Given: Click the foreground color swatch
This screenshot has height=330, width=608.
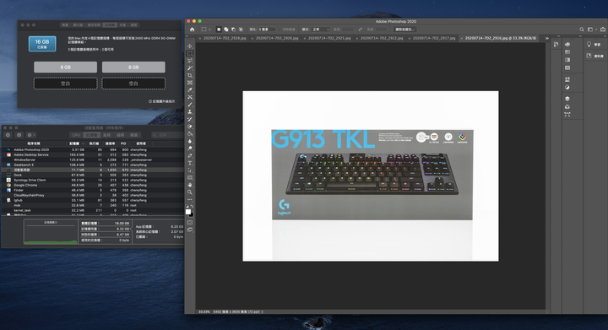Looking at the screenshot, I should (x=188, y=212).
